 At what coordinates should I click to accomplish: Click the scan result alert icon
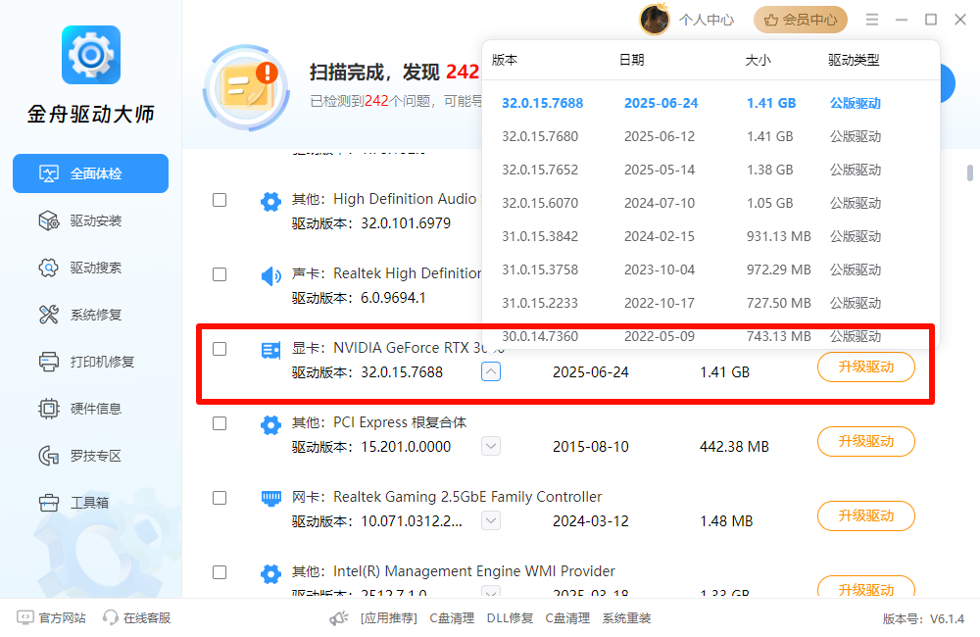click(x=247, y=87)
